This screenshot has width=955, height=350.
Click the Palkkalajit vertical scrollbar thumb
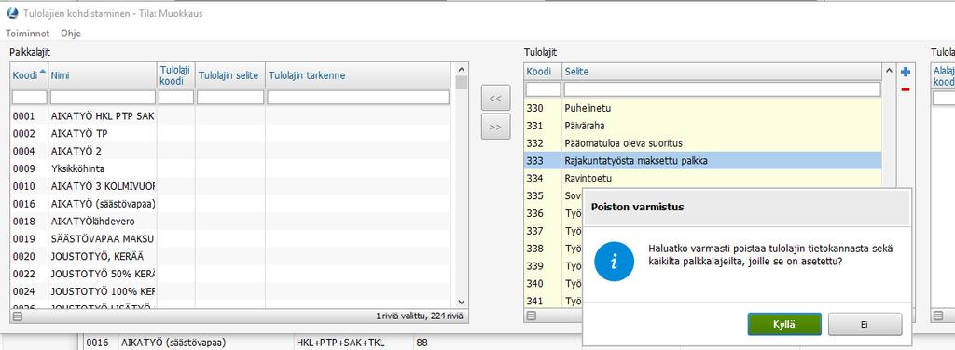(x=461, y=83)
